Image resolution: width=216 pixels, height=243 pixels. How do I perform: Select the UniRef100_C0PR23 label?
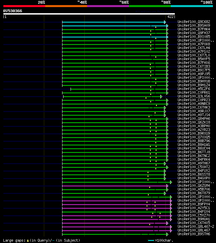click(x=194, y=100)
